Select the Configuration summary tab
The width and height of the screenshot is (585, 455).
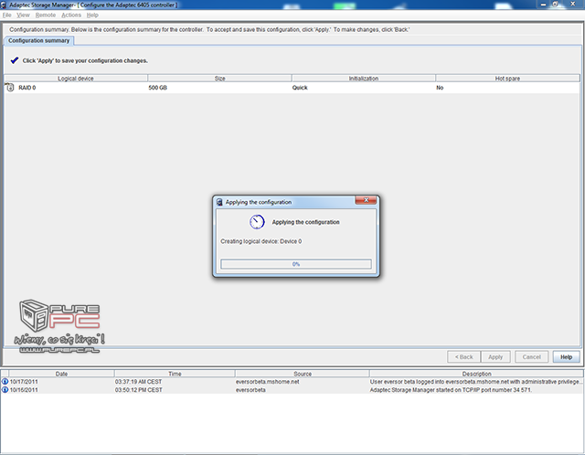click(38, 40)
